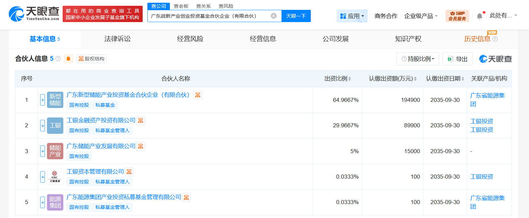Export partner list via 导出 Excel icon
Viewport: 529px width, 218px height.
[457, 58]
